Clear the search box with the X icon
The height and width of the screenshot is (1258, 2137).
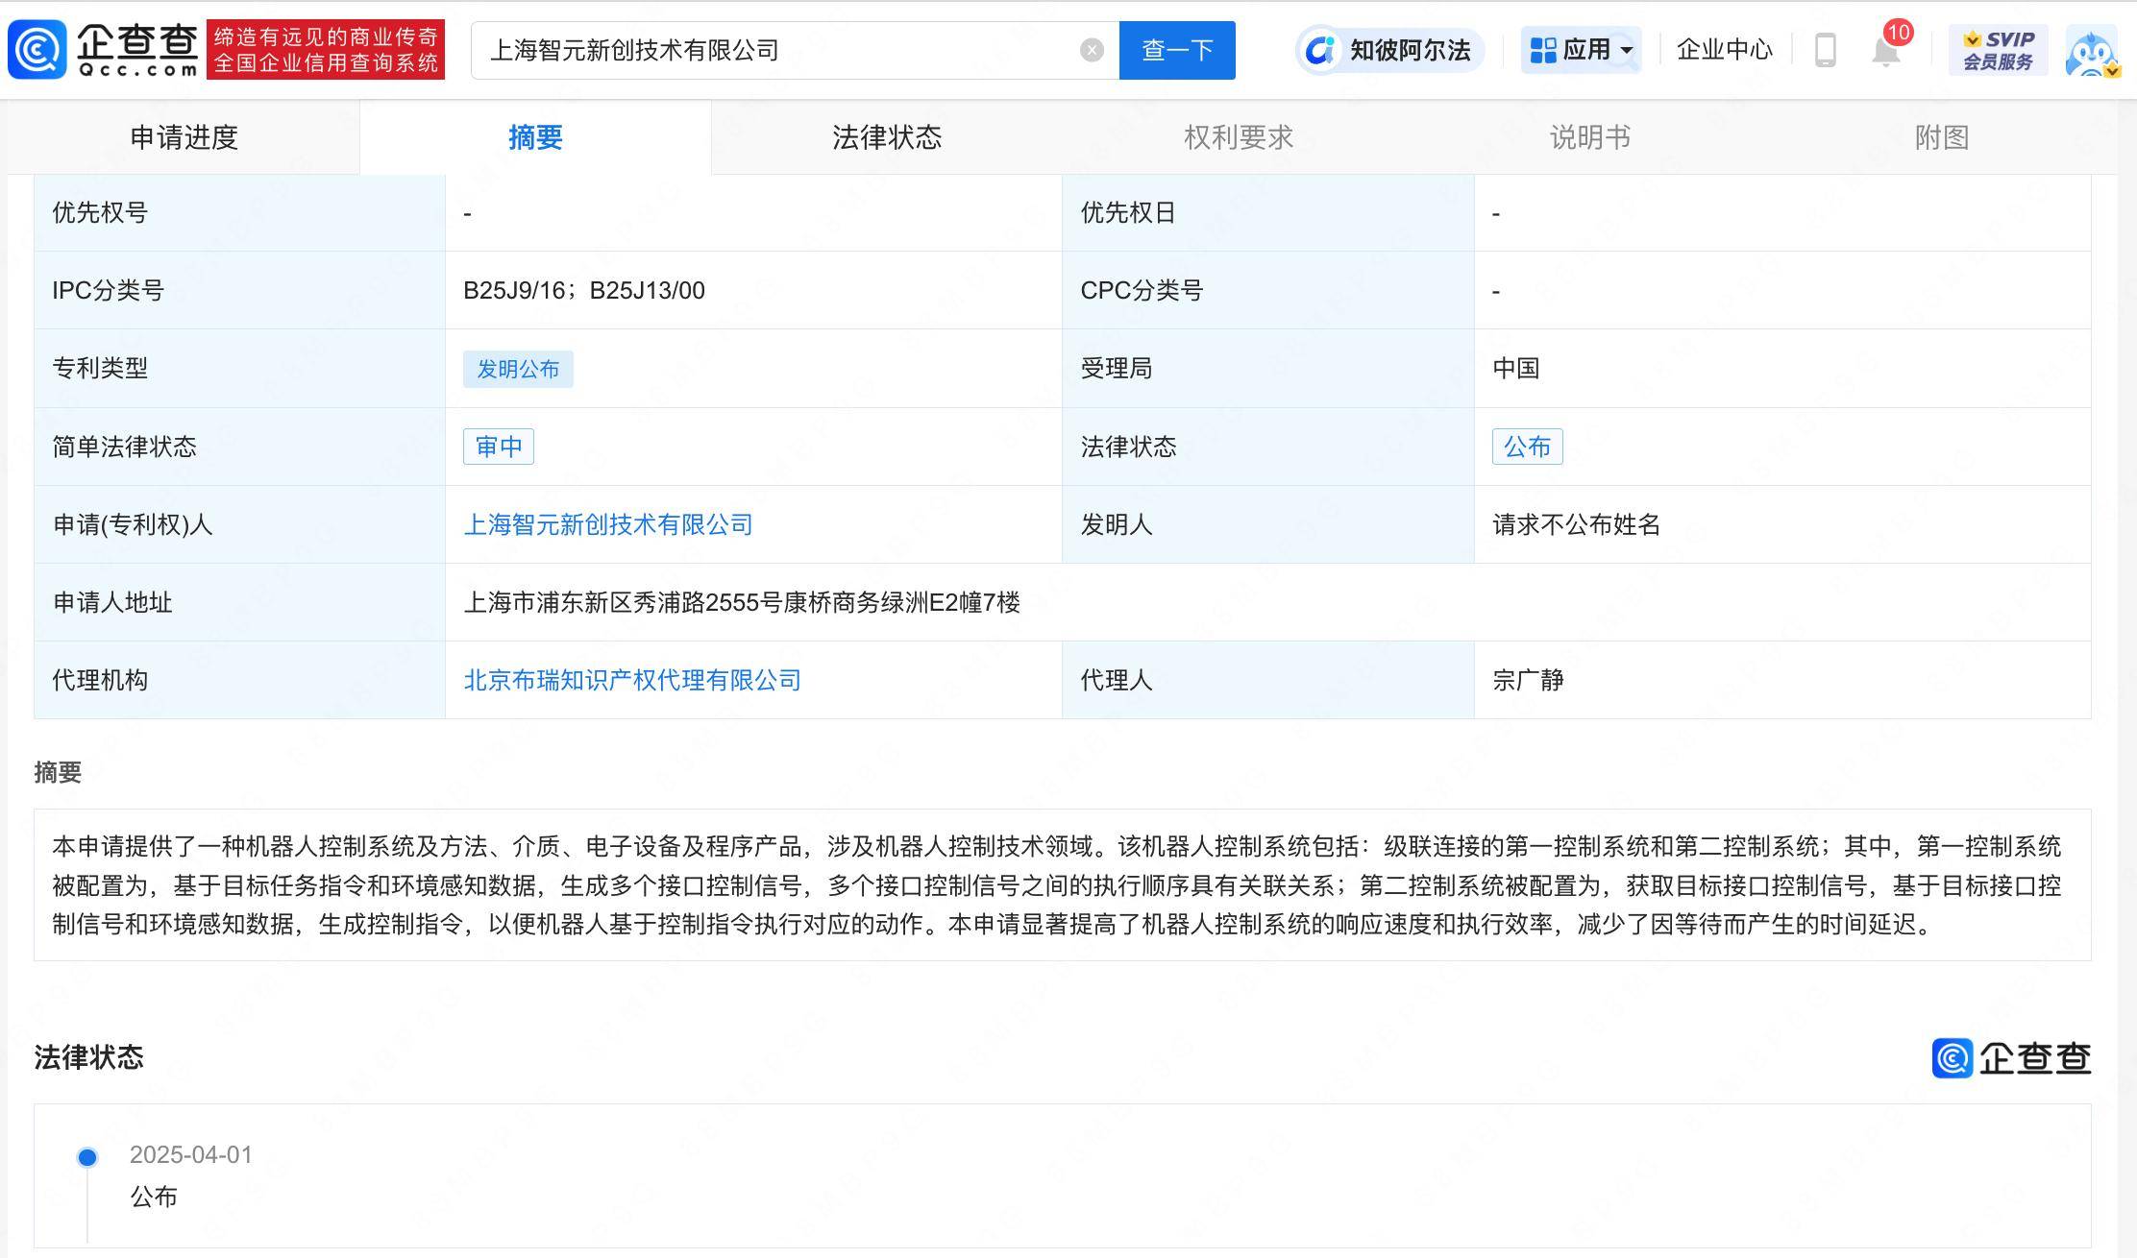pyautogui.click(x=1092, y=50)
